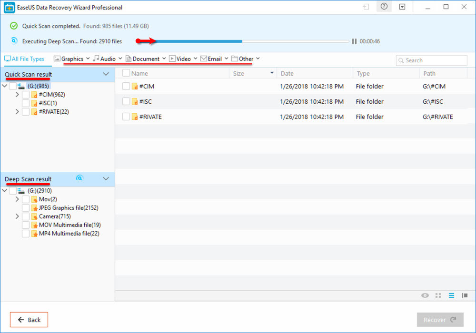Image resolution: width=476 pixels, height=333 pixels.
Task: Open the title bar options menu icon
Action: click(x=401, y=6)
